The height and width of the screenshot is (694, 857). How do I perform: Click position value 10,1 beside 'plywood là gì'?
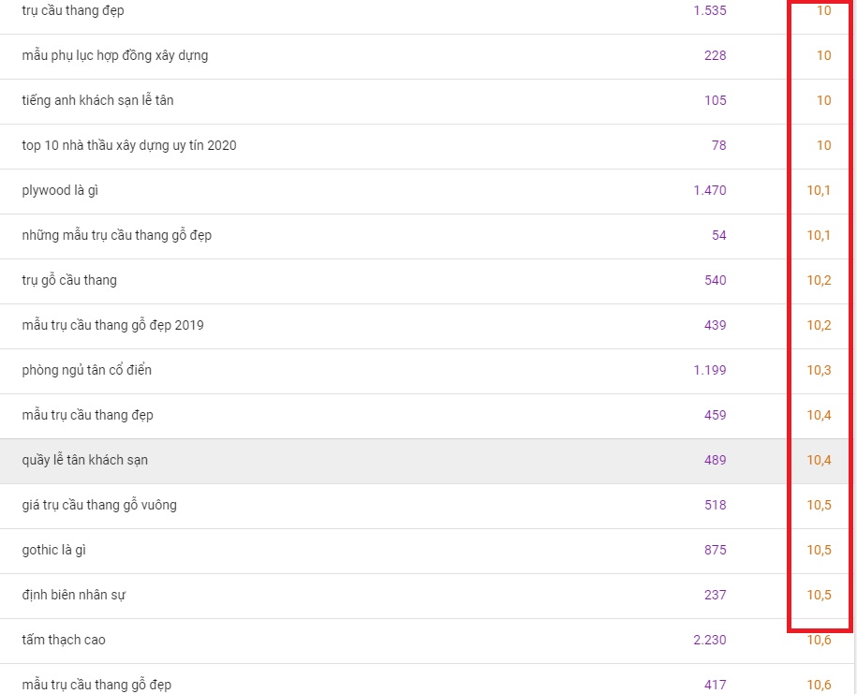(x=819, y=190)
